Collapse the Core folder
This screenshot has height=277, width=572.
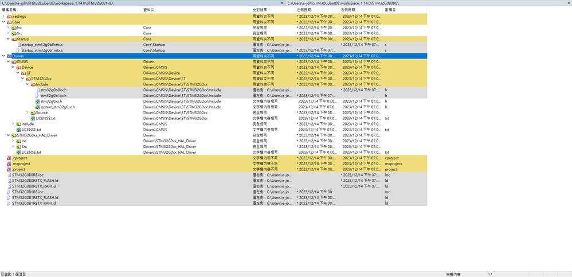click(x=3, y=22)
